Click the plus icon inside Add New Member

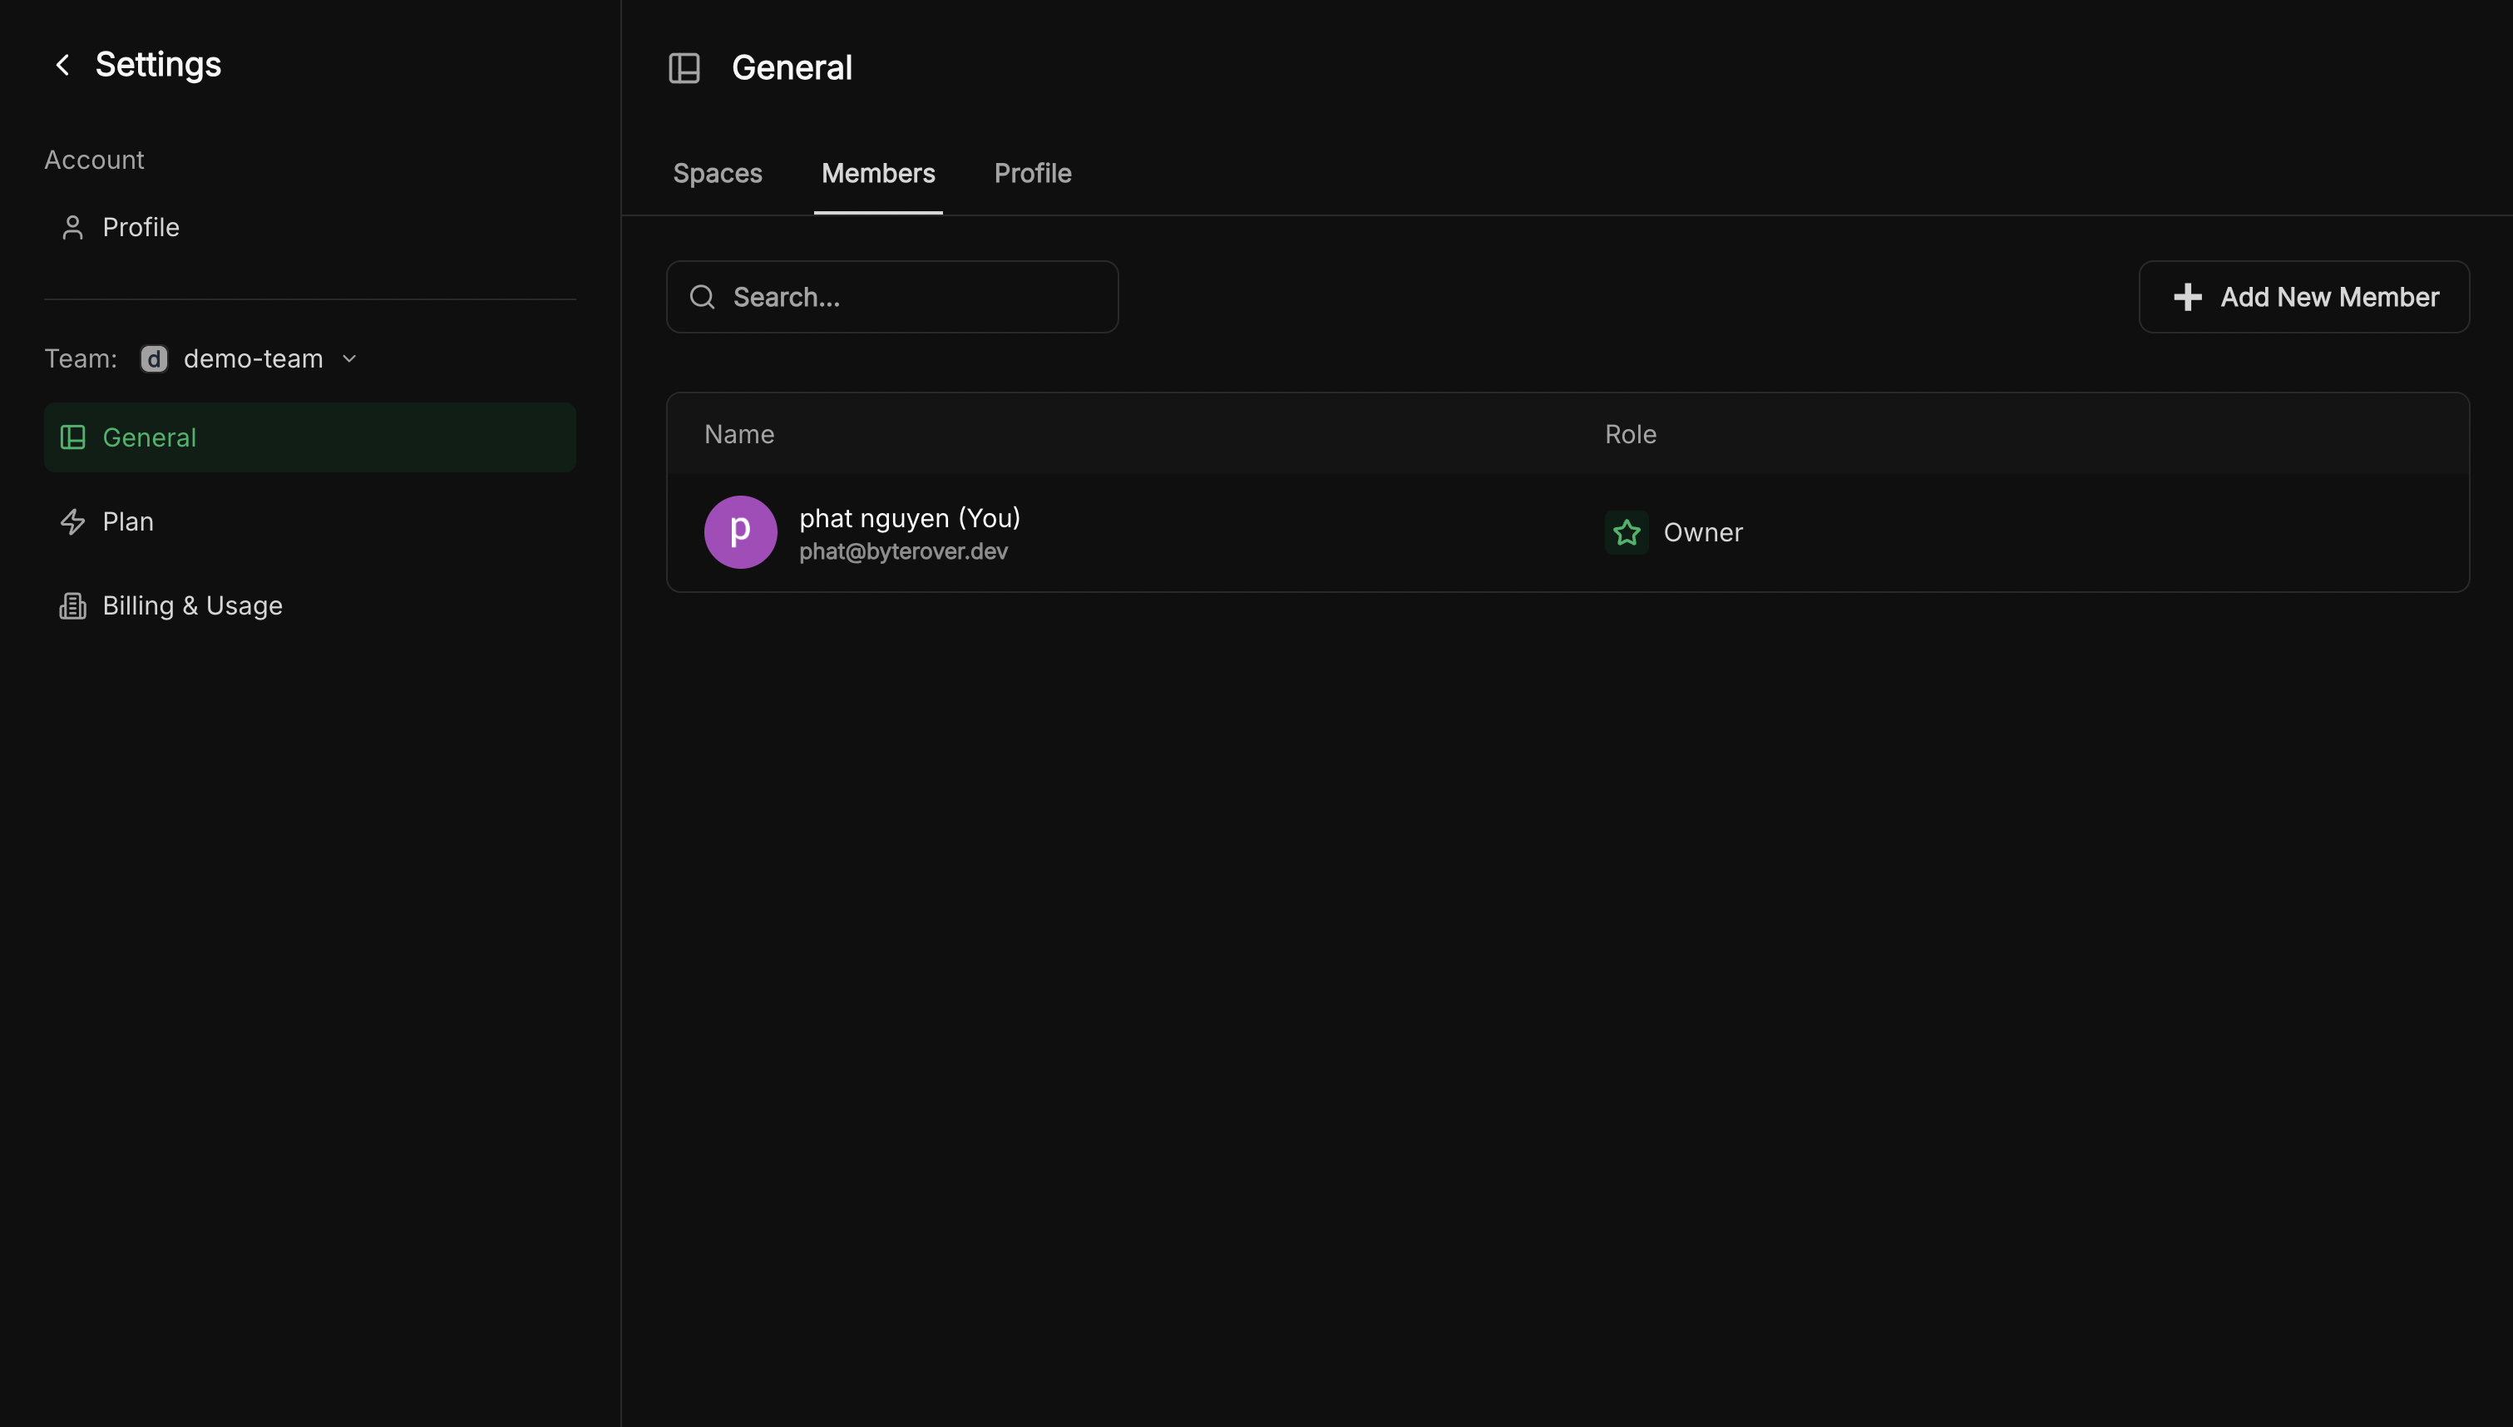[x=2188, y=296]
